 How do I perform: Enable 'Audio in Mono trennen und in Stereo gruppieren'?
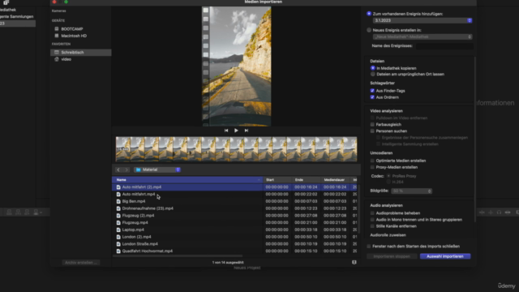pos(372,220)
